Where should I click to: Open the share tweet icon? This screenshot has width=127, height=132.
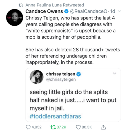coord(103,127)
